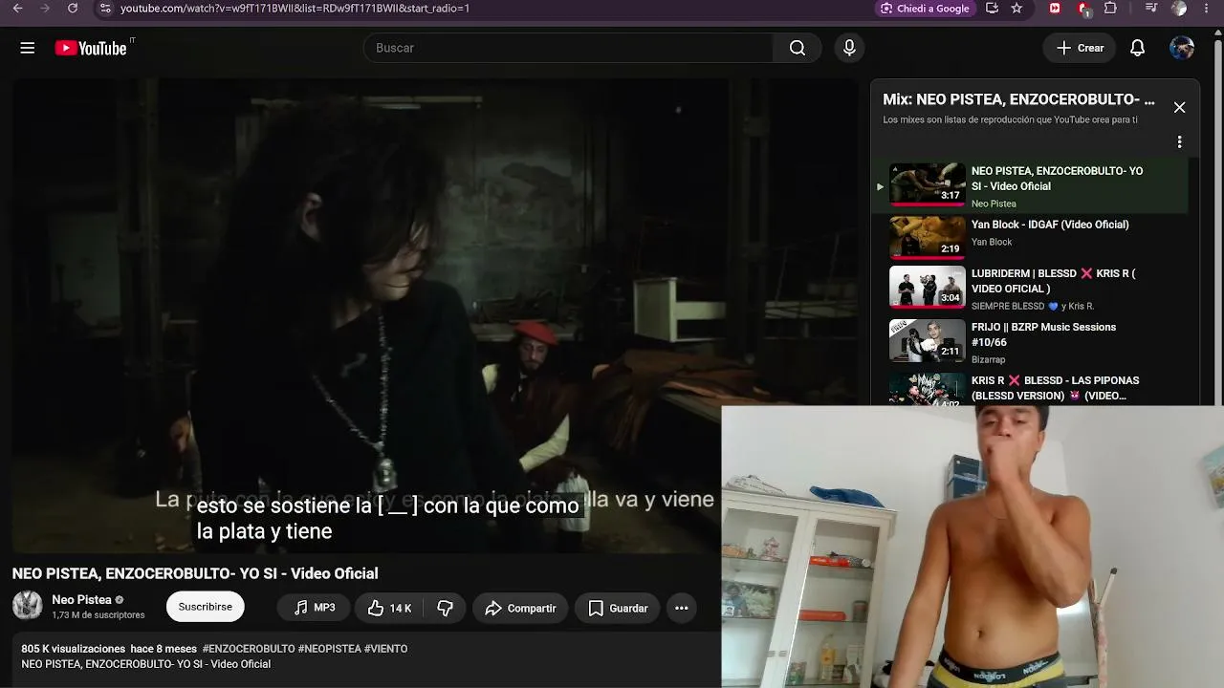The height and width of the screenshot is (688, 1224).
Task: Click the SIEMPRE BLESSD y Kris R. channel text
Action: 1033,307
